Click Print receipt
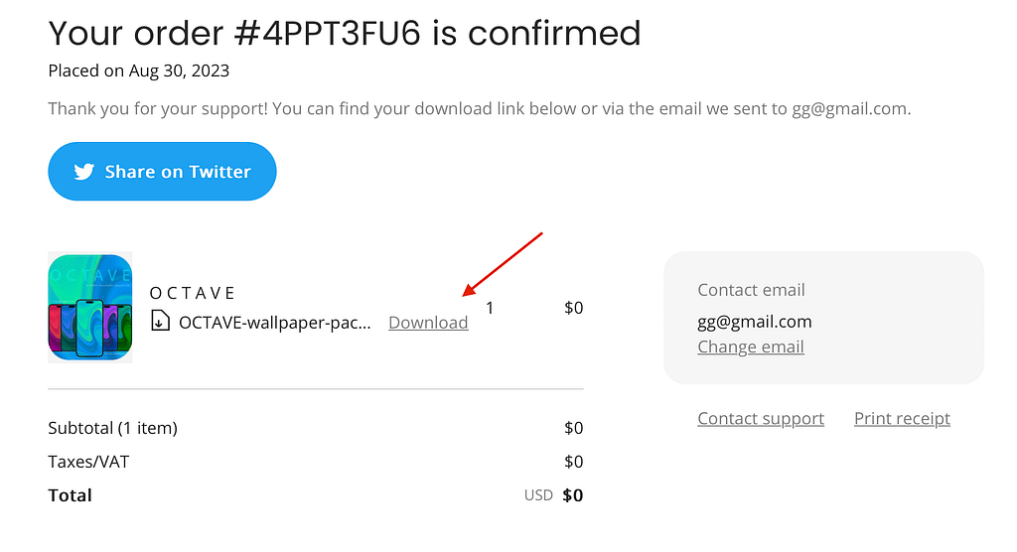 click(x=902, y=418)
